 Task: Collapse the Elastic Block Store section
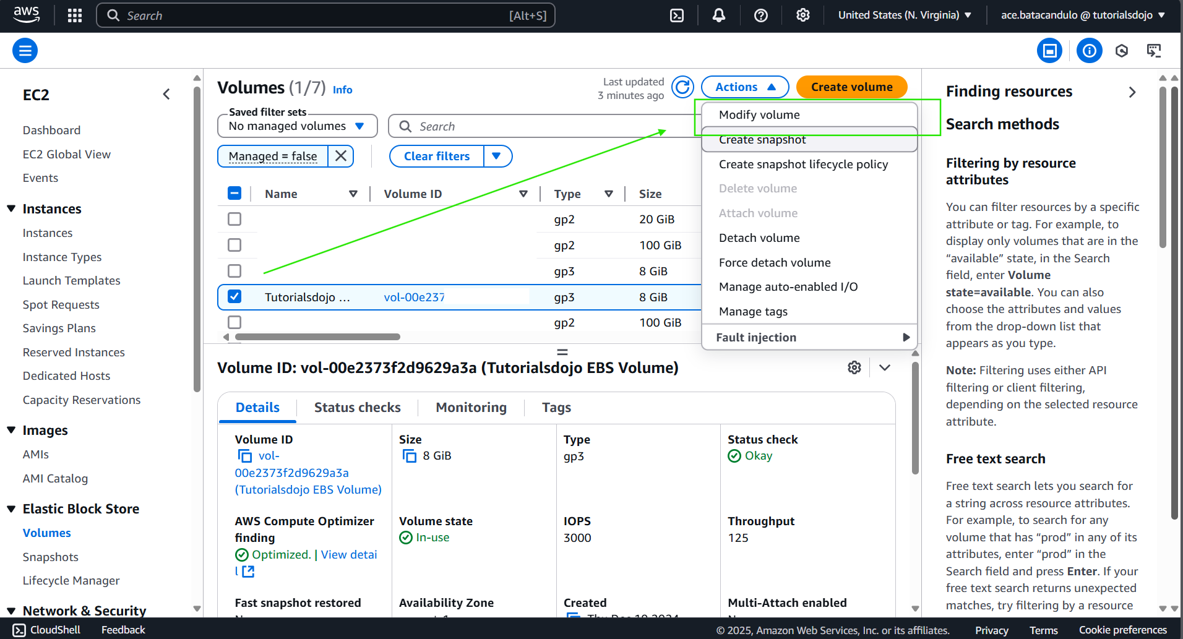tap(11, 509)
